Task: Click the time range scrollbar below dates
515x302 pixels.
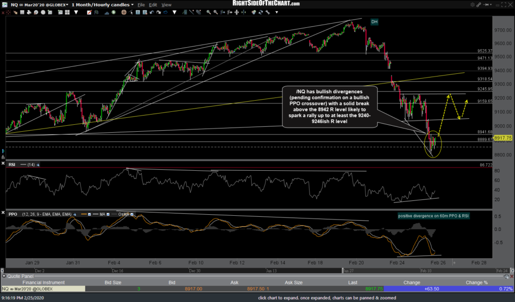Action: pyautogui.click(x=257, y=271)
